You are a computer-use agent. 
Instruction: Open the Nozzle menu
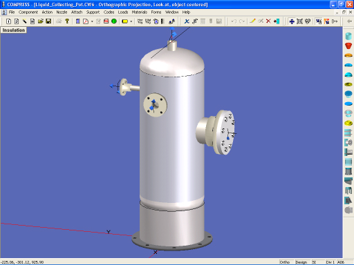click(x=62, y=12)
